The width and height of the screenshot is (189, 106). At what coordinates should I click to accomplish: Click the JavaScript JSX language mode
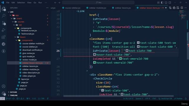(x=165, y=98)
